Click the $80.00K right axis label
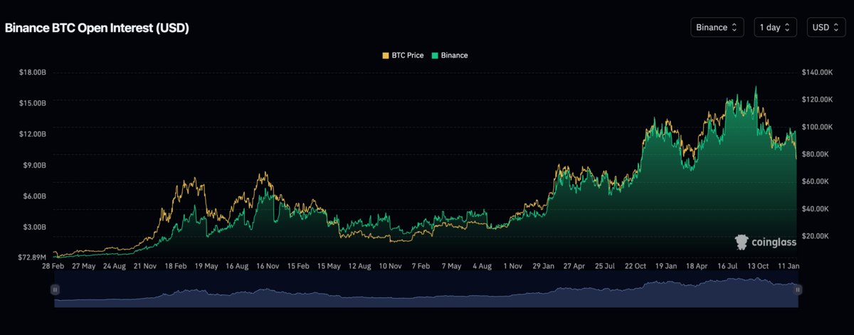 (815, 154)
